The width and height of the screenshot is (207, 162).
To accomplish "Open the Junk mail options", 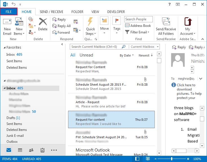I will click(x=32, y=32).
